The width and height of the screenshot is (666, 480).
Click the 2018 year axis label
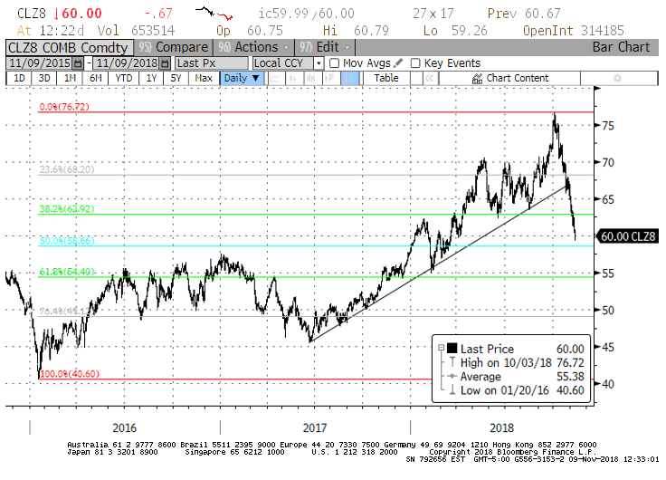pos(501,427)
